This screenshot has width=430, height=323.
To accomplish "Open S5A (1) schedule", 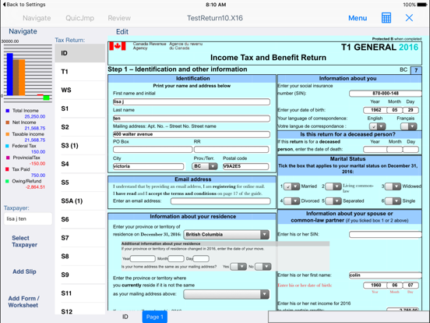I will (x=79, y=201).
